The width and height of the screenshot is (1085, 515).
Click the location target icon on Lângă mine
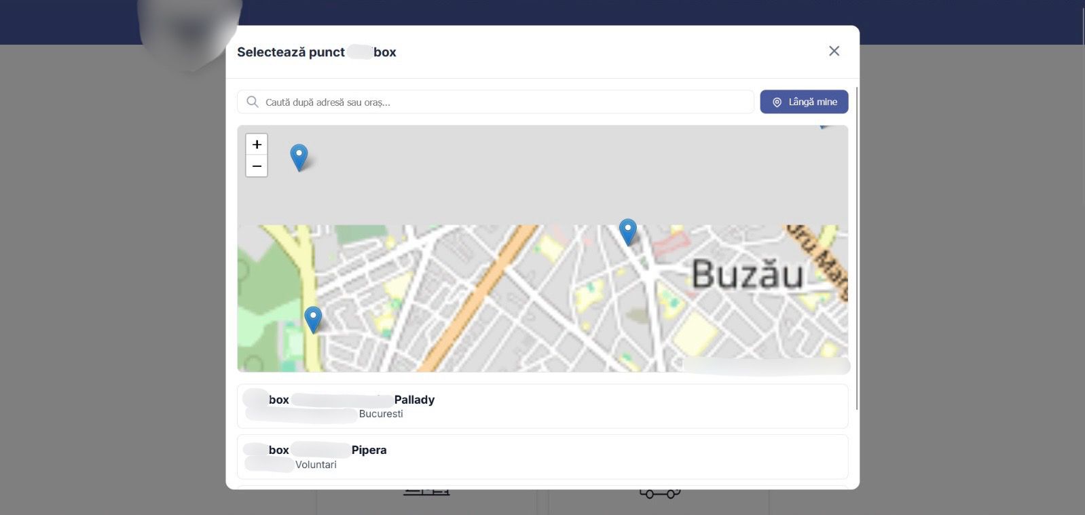pyautogui.click(x=777, y=102)
